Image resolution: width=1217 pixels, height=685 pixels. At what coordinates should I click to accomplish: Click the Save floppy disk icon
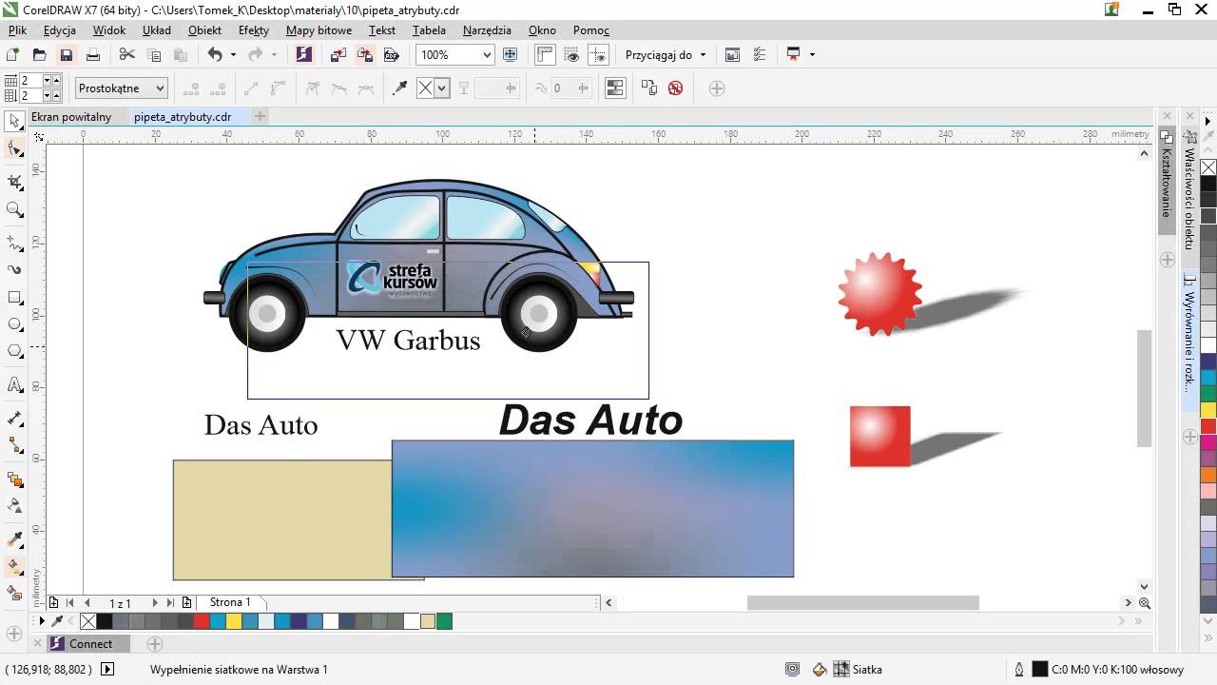point(66,55)
